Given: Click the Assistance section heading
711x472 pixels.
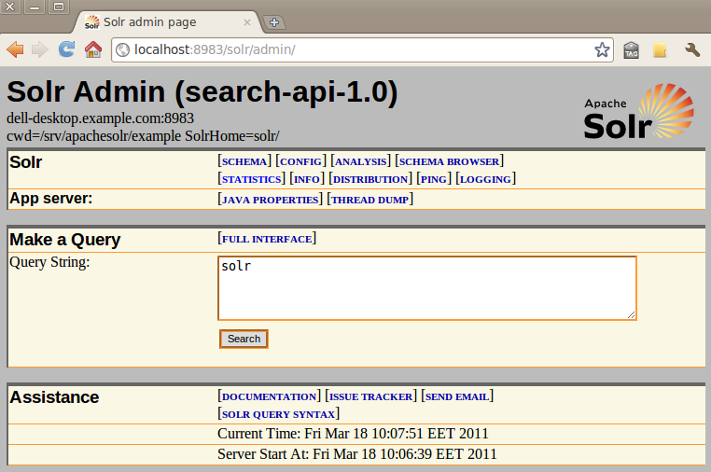Looking at the screenshot, I should point(54,397).
